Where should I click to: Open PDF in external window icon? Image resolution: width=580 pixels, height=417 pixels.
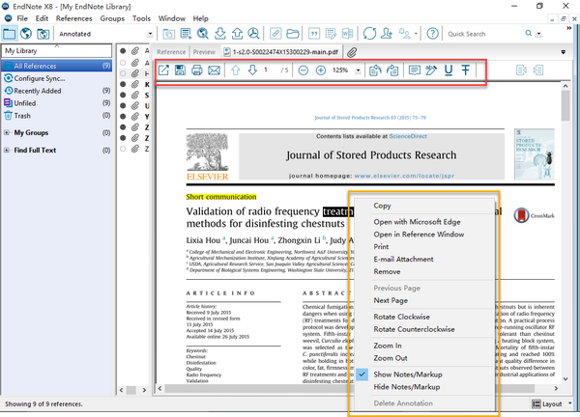point(163,70)
